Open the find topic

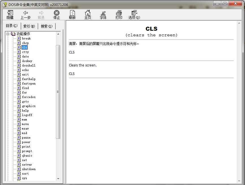click(x=25, y=88)
